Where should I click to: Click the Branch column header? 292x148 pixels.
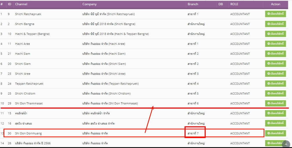pos(193,4)
